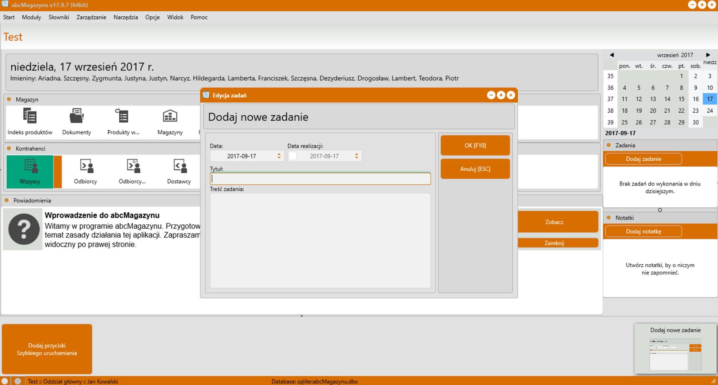Click the second round status bar indicator

point(18,381)
